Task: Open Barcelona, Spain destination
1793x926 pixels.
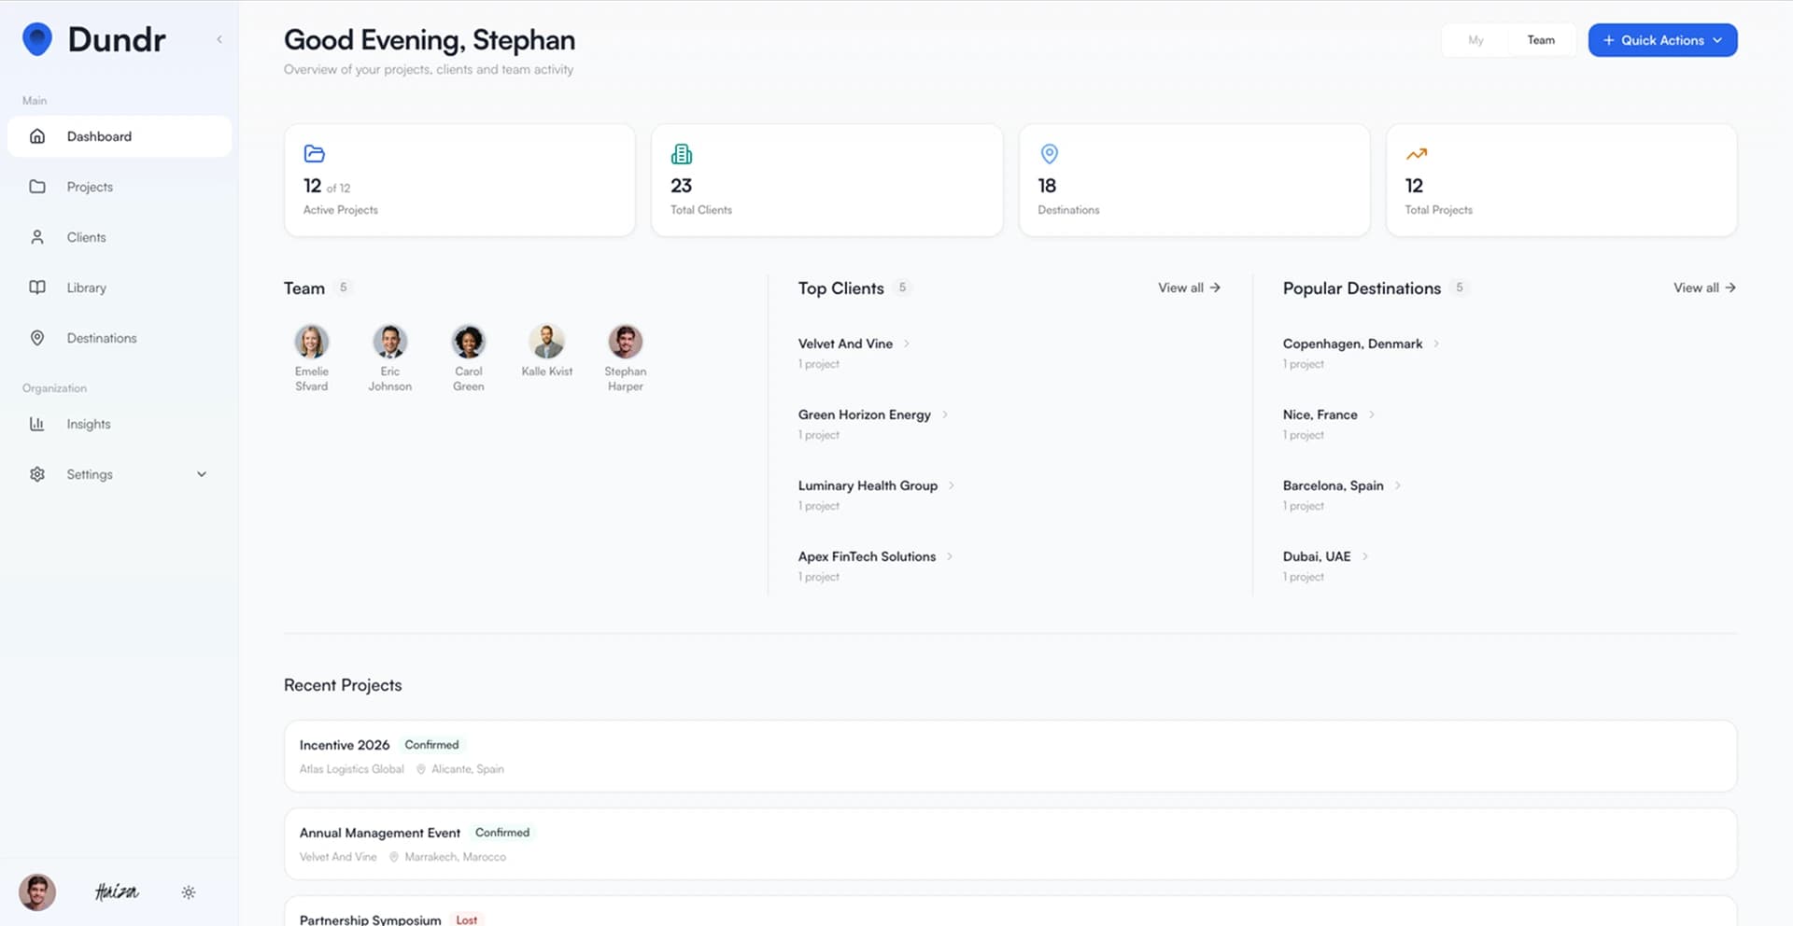Action: click(1333, 485)
